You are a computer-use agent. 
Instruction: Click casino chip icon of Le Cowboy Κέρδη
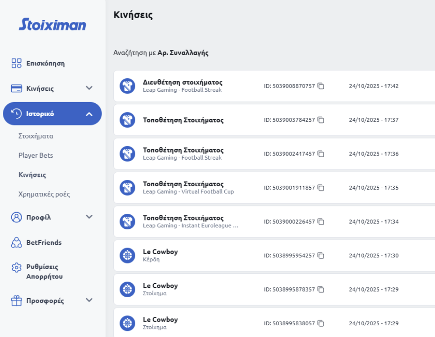point(127,256)
